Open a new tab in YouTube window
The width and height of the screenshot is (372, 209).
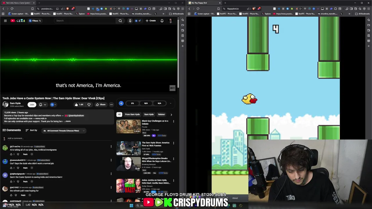tap(39, 3)
